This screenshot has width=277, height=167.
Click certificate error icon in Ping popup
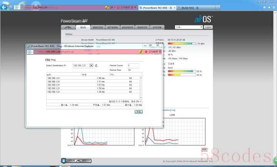(146, 52)
